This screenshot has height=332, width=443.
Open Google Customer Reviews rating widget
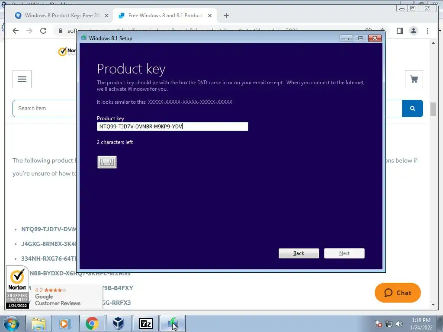point(66,297)
